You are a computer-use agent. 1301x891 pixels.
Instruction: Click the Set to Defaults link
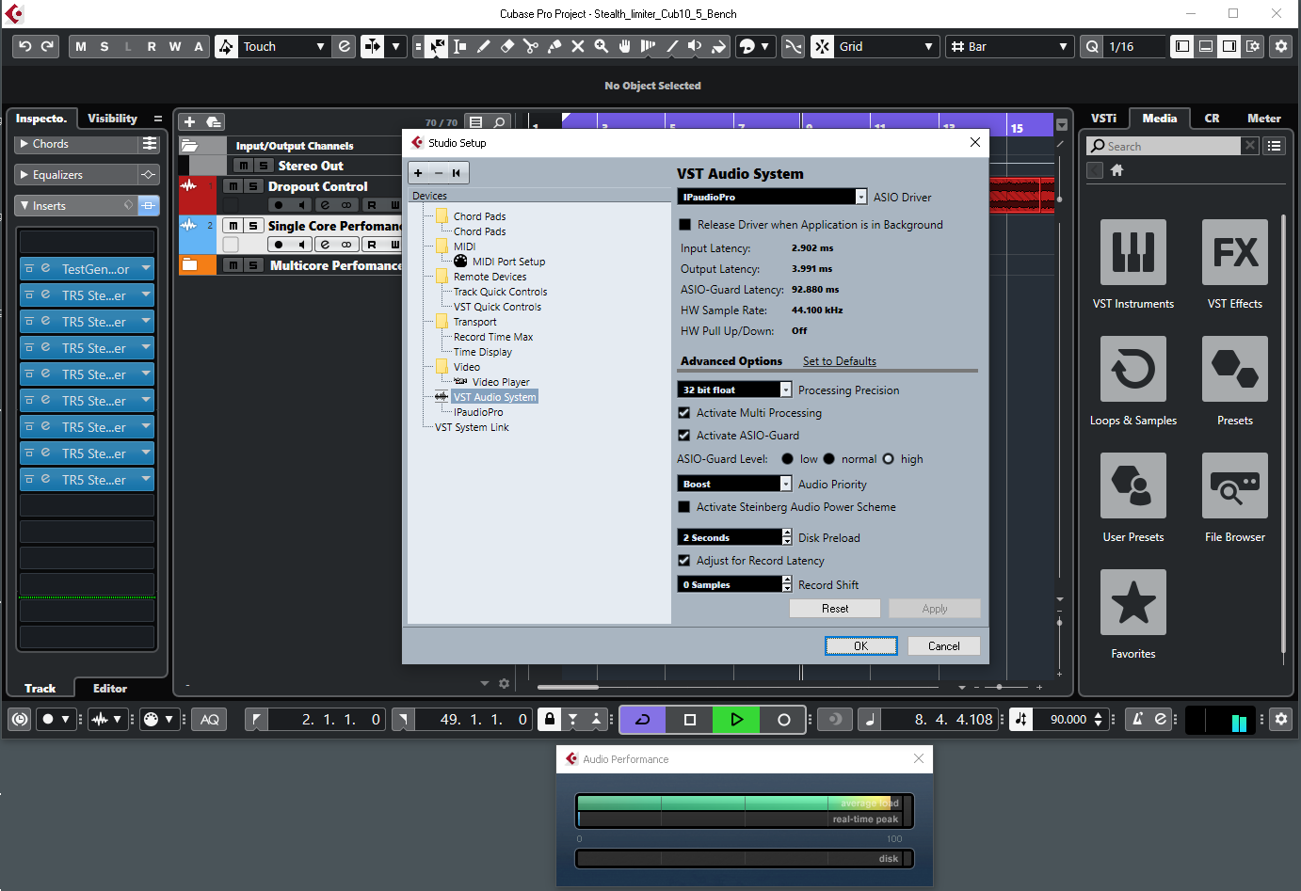coord(840,361)
